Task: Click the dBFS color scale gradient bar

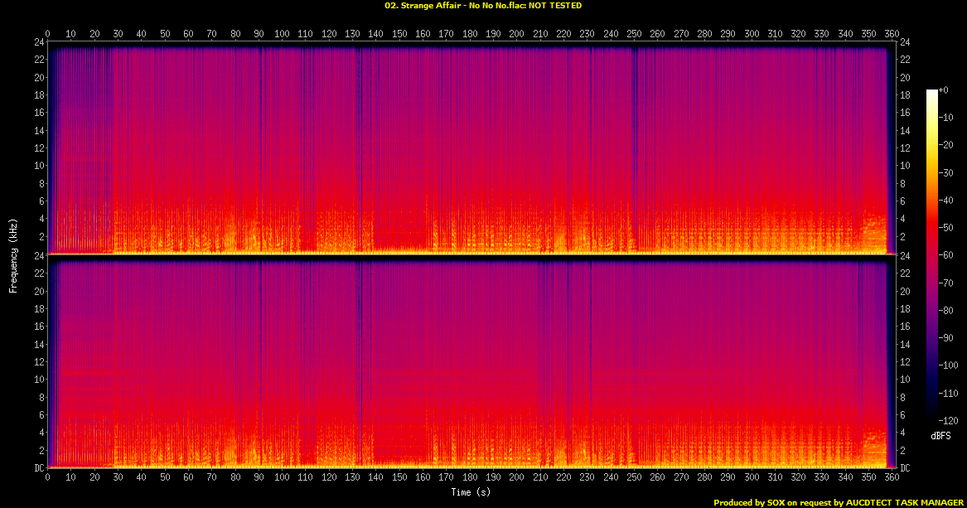Action: pyautogui.click(x=931, y=254)
